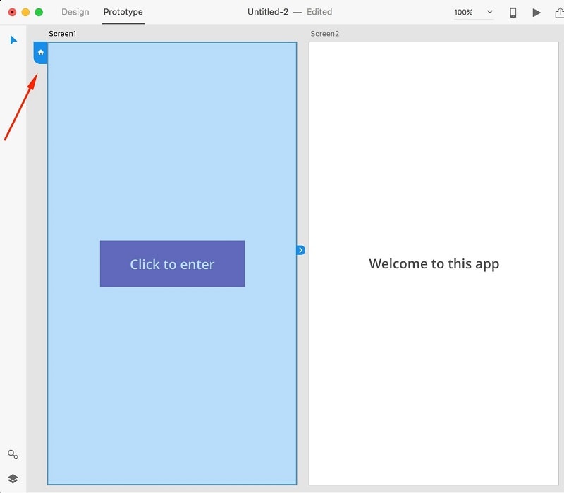Open the Assets panel icon
This screenshot has width=564, height=493.
click(x=13, y=454)
